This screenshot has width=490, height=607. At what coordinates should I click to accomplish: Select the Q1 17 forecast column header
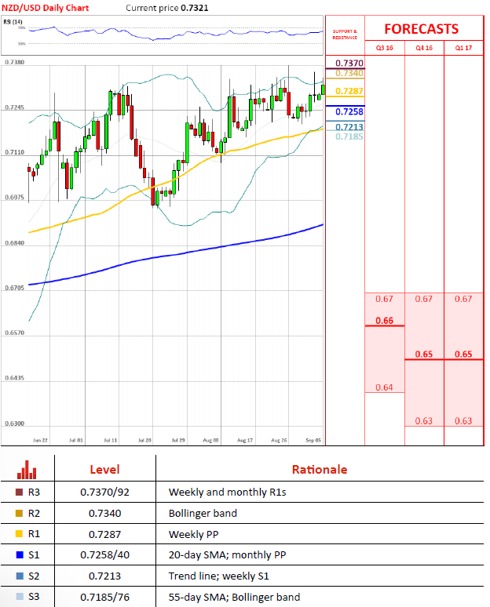tap(463, 48)
